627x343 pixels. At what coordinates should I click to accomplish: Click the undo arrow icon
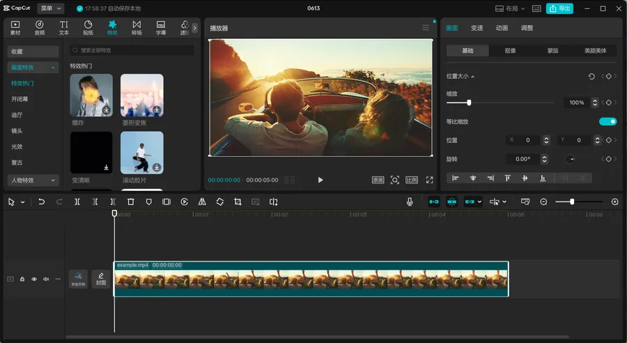[x=41, y=201]
